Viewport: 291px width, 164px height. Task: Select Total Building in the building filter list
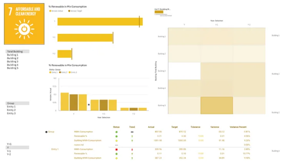click(17, 52)
